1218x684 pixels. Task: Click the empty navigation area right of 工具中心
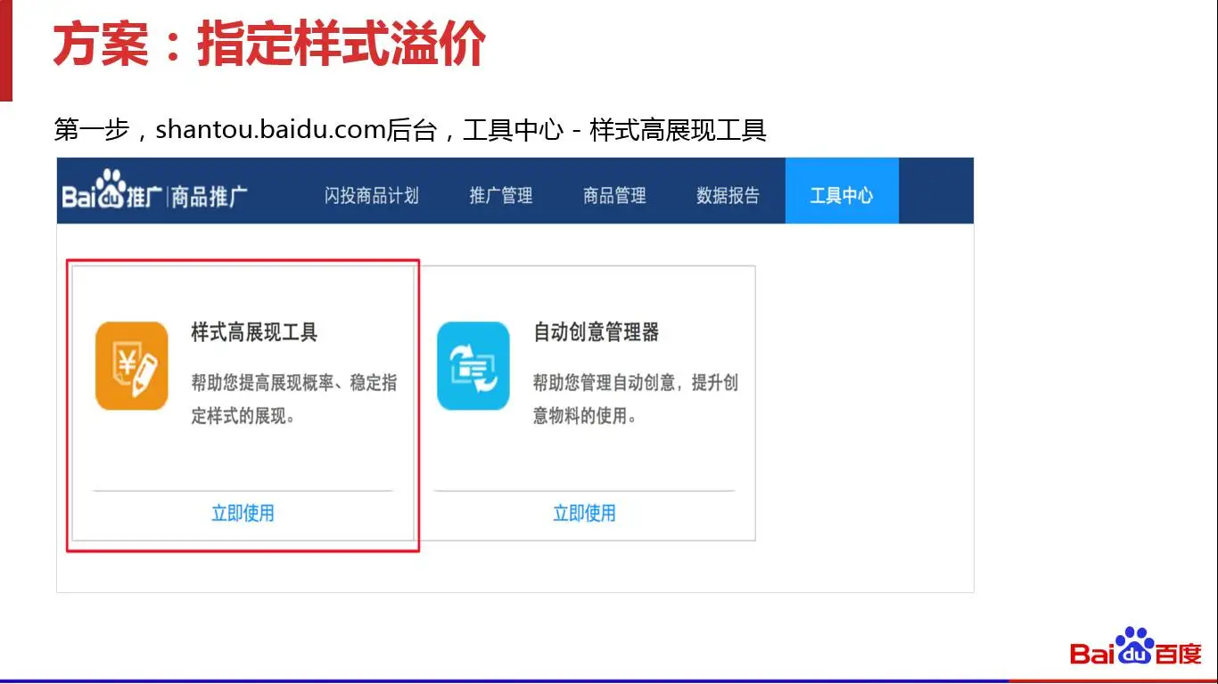[935, 191]
